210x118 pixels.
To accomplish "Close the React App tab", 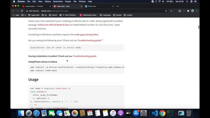I will 113,6.
